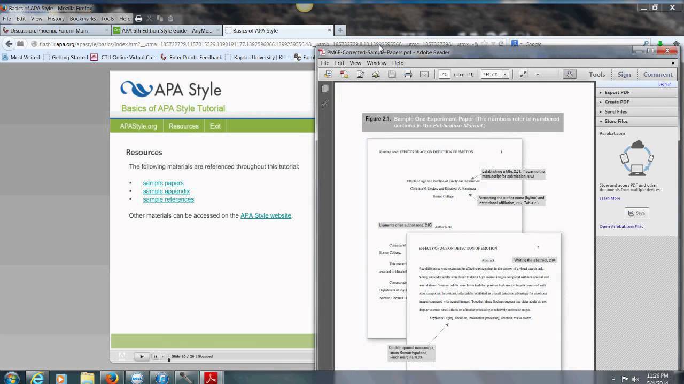This screenshot has height=384, width=684.
Task: Click the Windows Start orb
Action: coord(11,378)
